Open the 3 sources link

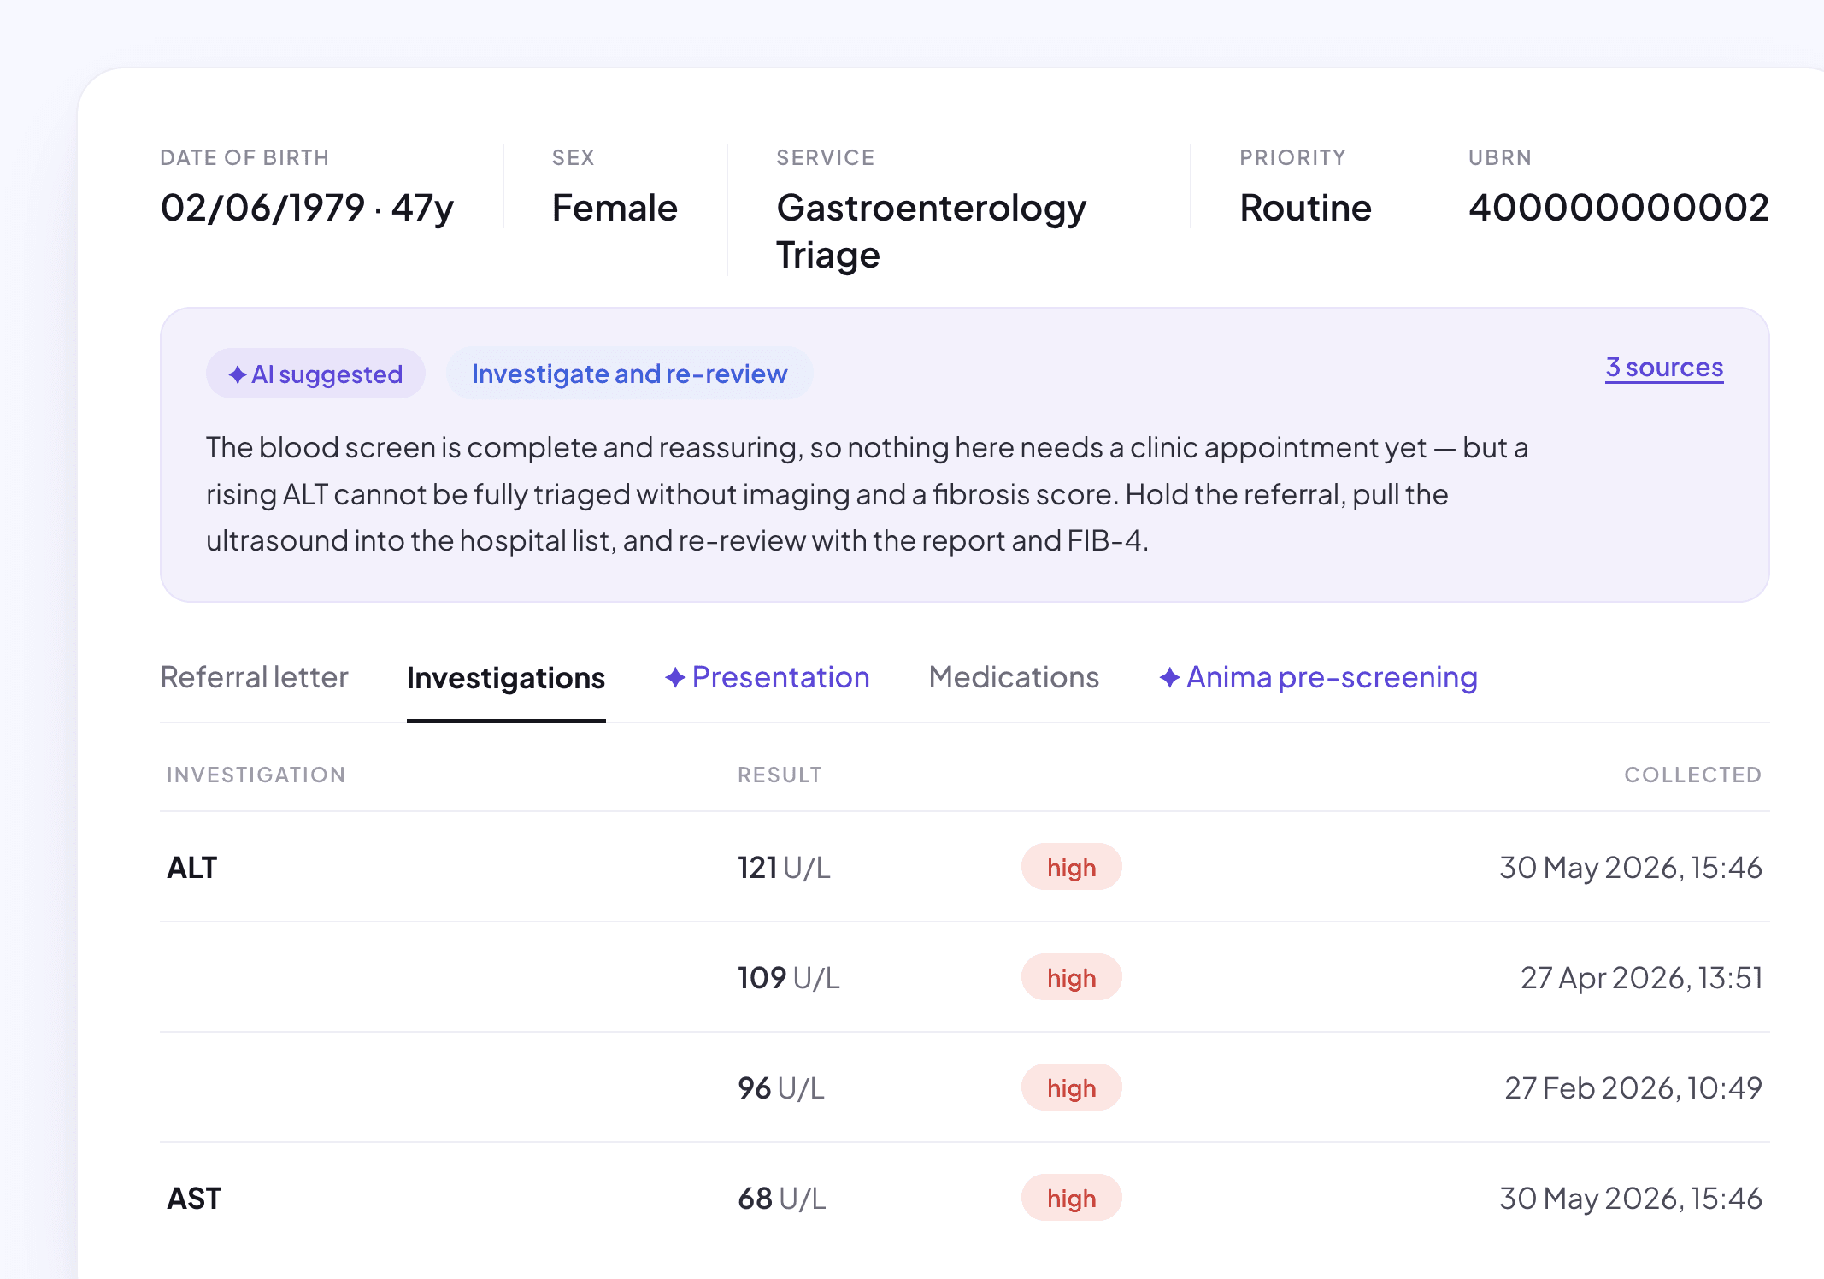pos(1664,367)
